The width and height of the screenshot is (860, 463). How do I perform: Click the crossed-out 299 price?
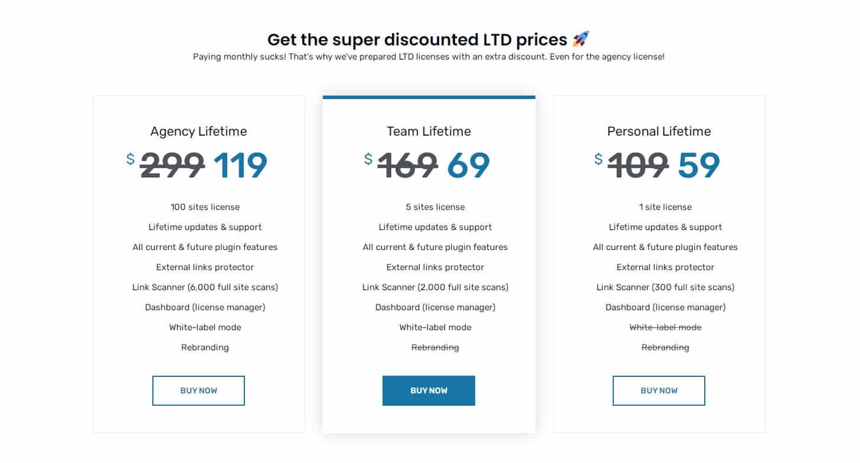(x=172, y=165)
